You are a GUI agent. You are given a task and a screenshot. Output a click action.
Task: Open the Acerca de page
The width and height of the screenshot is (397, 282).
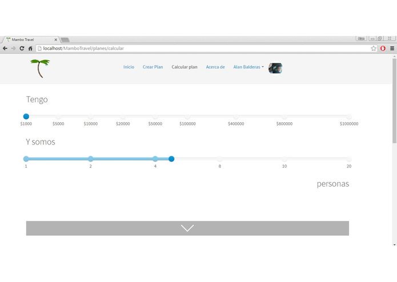coord(215,67)
